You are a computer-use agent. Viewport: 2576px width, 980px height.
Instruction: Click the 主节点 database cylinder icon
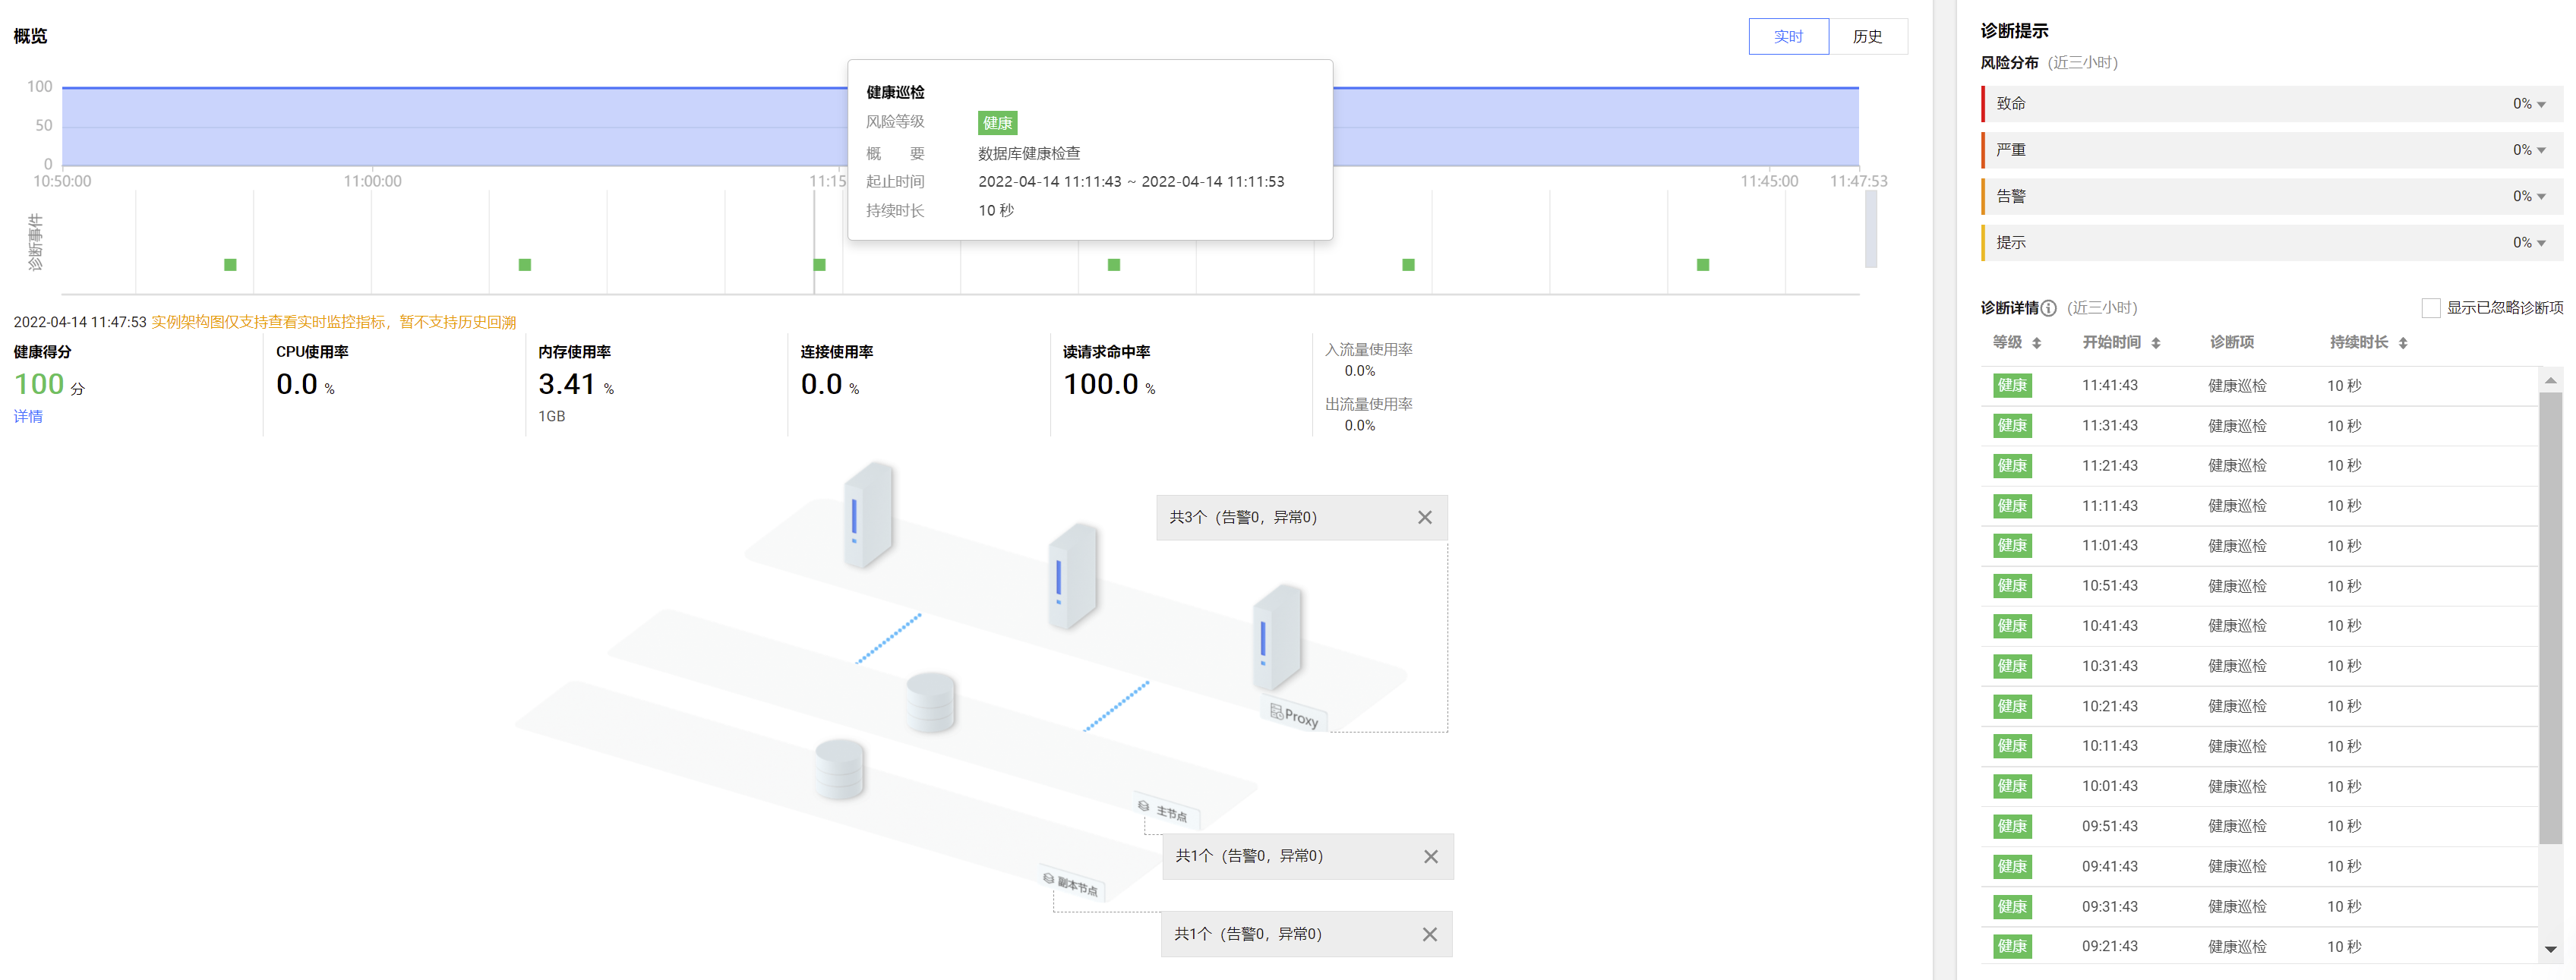coord(930,701)
